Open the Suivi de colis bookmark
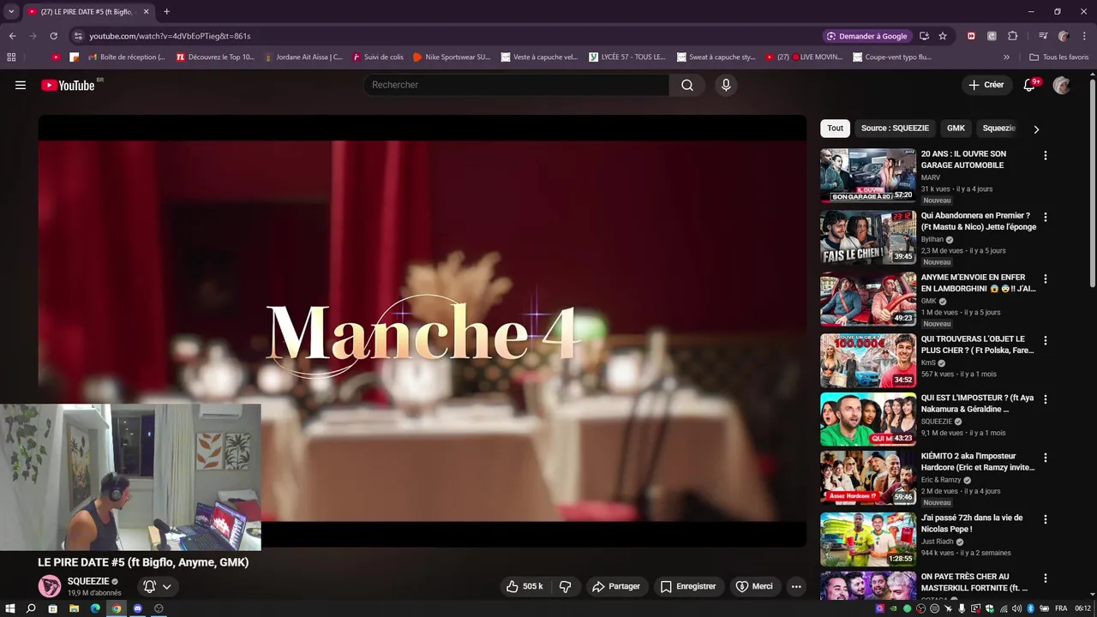Image resolution: width=1097 pixels, height=617 pixels. tap(377, 57)
